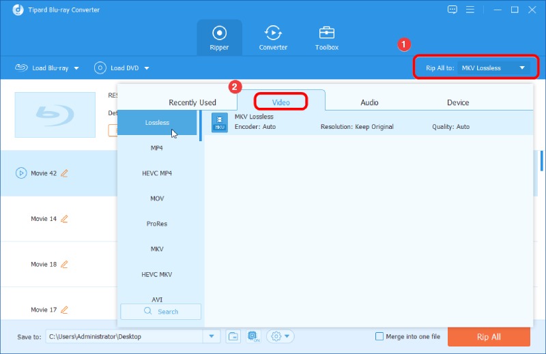Click the format Search field
The width and height of the screenshot is (546, 354).
click(160, 312)
